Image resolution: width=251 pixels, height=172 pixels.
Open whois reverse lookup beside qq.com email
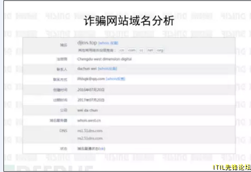[x=115, y=79]
